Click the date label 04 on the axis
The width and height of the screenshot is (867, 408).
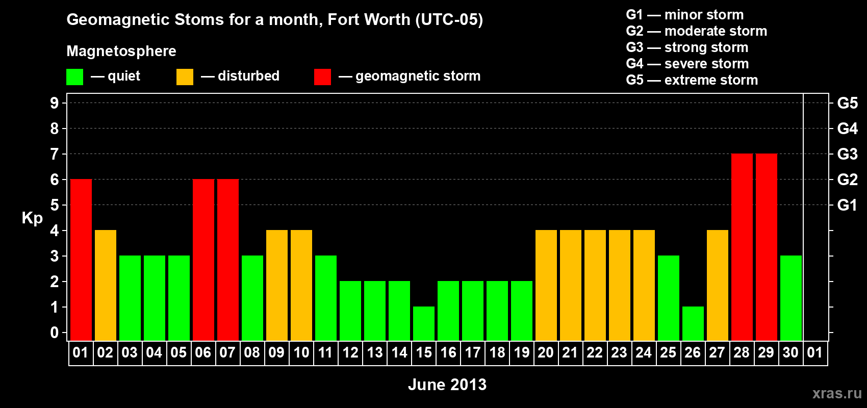coord(154,353)
